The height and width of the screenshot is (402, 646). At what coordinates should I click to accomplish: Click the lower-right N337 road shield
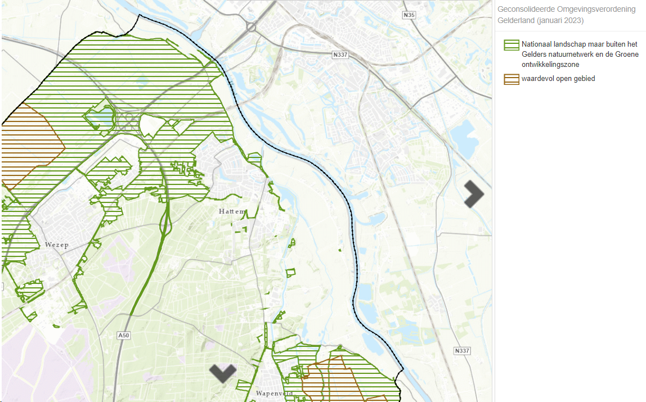461,351
